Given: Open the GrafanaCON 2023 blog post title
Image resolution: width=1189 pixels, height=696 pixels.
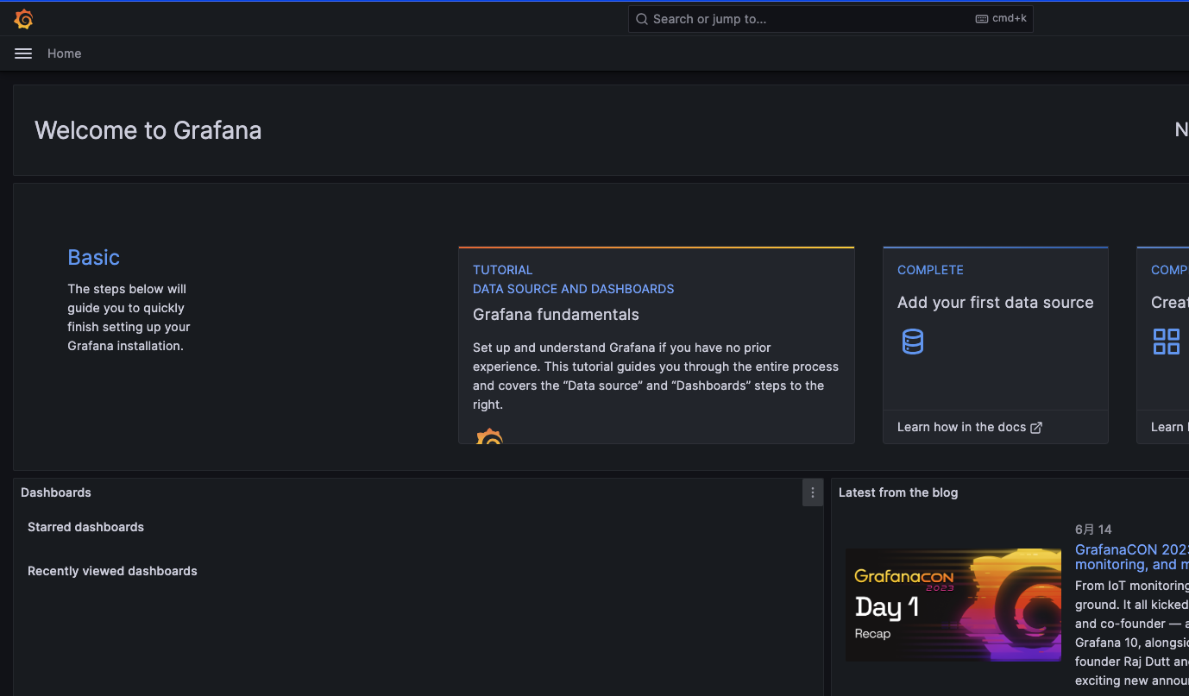Looking at the screenshot, I should (1132, 557).
